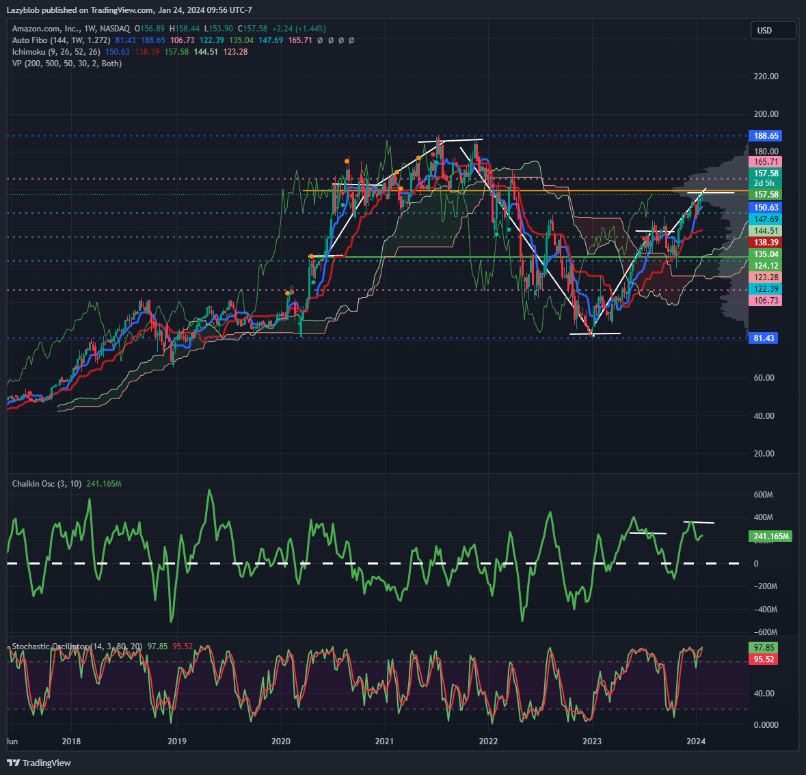
Task: Click the red 95.52 stochastic axis label
Action: tap(764, 660)
